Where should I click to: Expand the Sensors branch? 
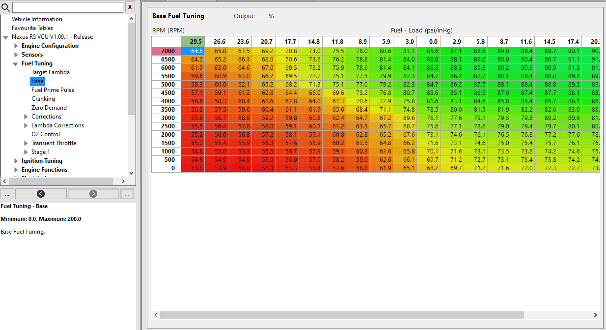click(x=16, y=54)
